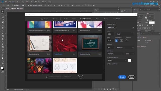Toggle Show Transform Controls checkbox
The height and width of the screenshot is (91, 161).
[x=29, y=5]
